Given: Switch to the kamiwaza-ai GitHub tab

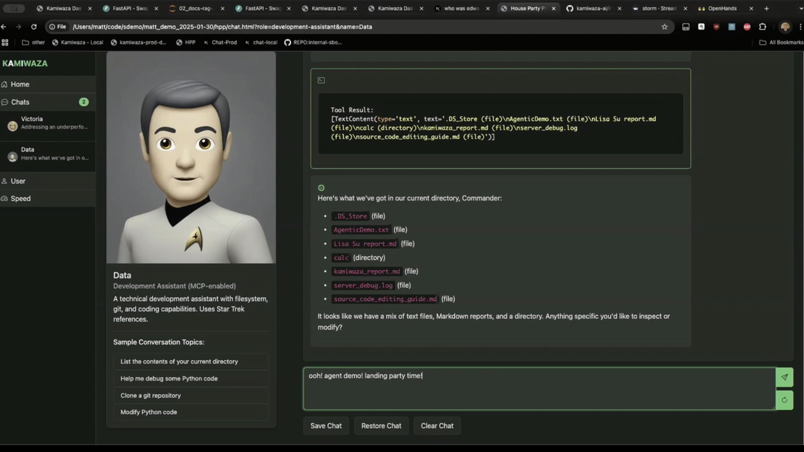Looking at the screenshot, I should point(593,8).
